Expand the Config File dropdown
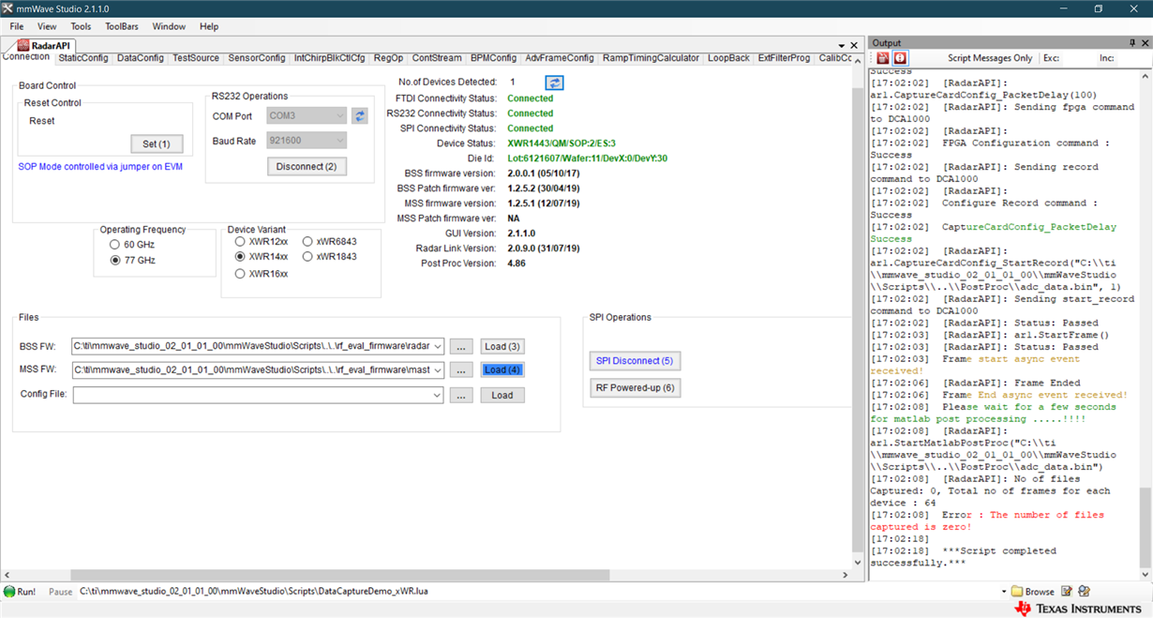This screenshot has height=618, width=1153. (437, 396)
